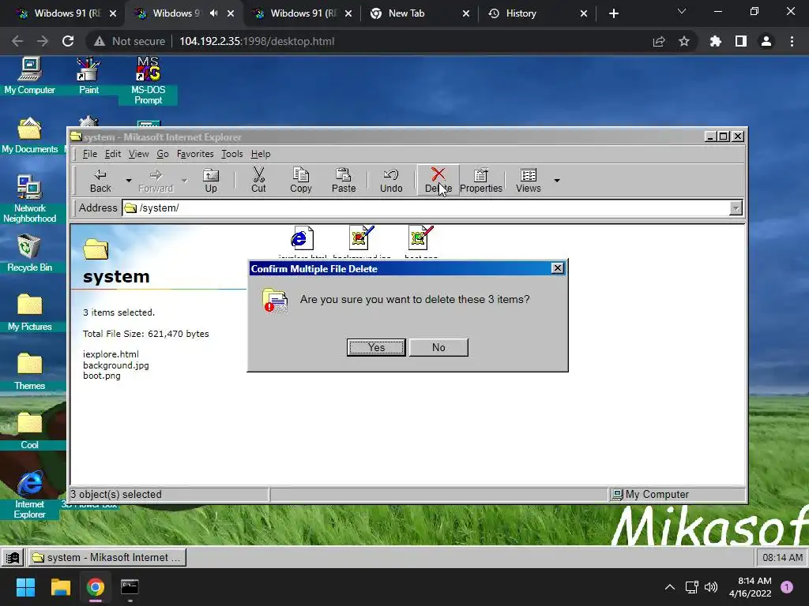809x606 pixels.
Task: Open Windows 11 Start menu
Action: pyautogui.click(x=26, y=587)
